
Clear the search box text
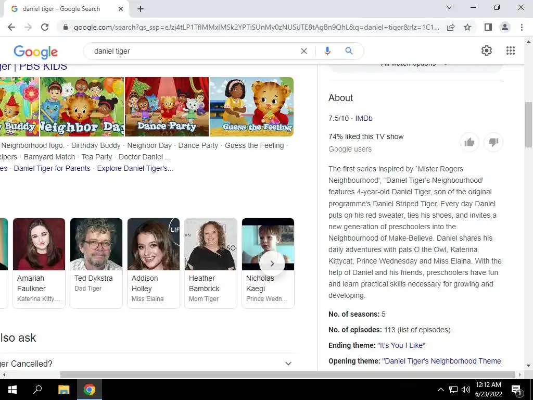pyautogui.click(x=304, y=51)
